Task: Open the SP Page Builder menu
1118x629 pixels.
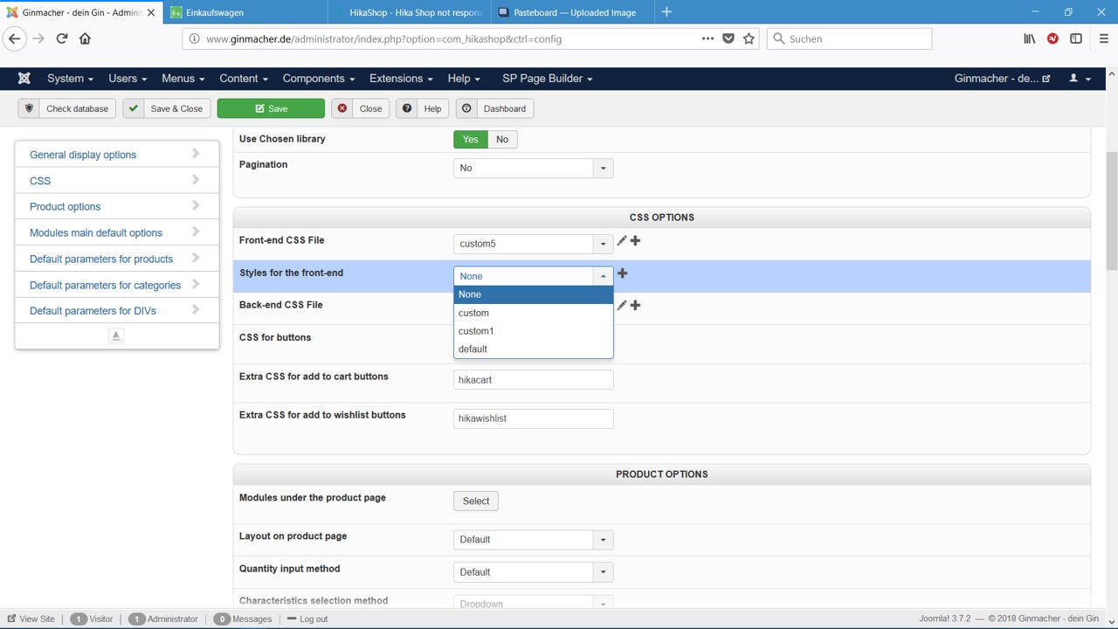Action: point(548,79)
